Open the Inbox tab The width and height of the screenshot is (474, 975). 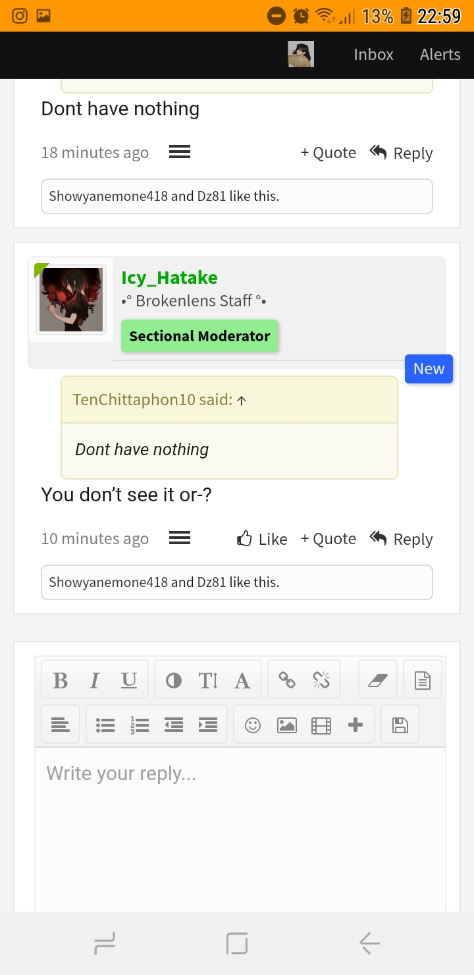coord(373,55)
